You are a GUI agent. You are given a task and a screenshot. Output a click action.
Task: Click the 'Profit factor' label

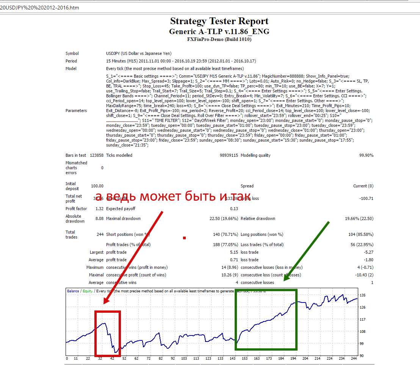click(76, 209)
